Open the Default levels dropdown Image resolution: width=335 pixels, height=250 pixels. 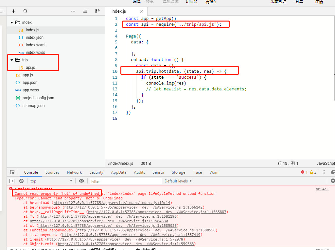pos(178,181)
